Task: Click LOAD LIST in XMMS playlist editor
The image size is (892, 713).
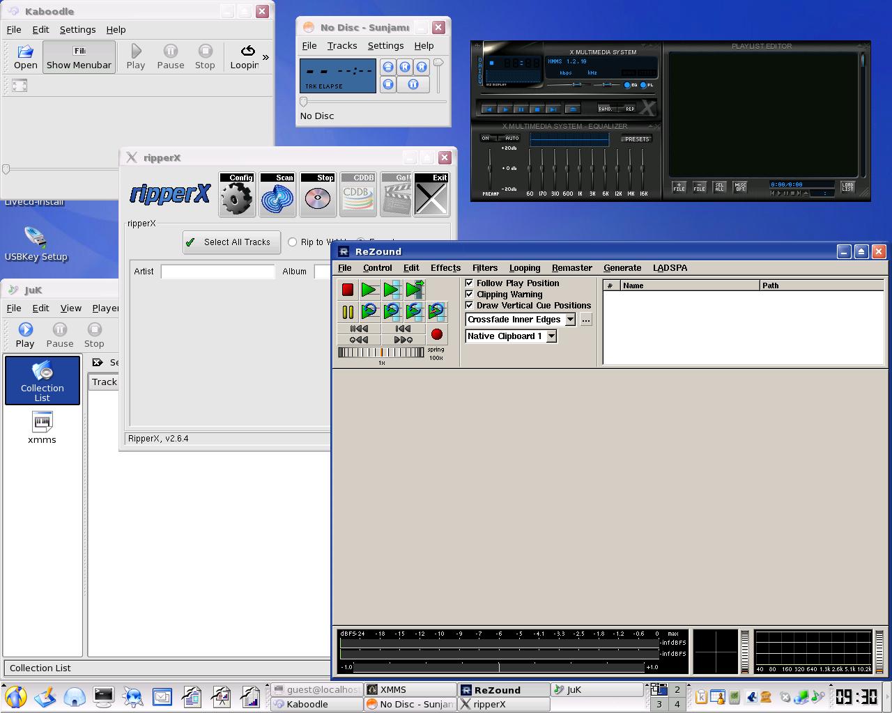Action: [847, 187]
